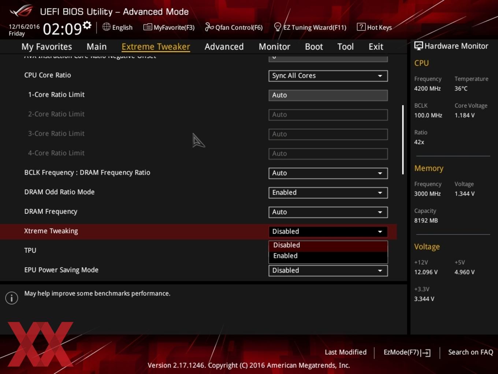Viewport: 498px width, 374px height.
Task: Click the 4-Core Ratio Limit field
Action: click(x=328, y=153)
